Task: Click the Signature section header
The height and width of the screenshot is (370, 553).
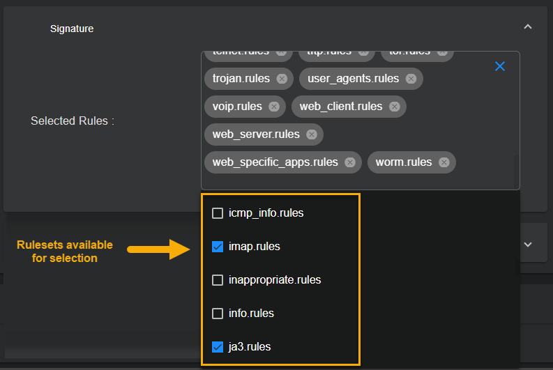Action: [72, 29]
